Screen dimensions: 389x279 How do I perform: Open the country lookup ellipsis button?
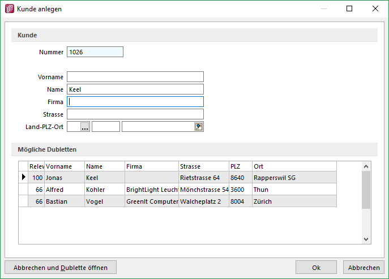(x=85, y=127)
